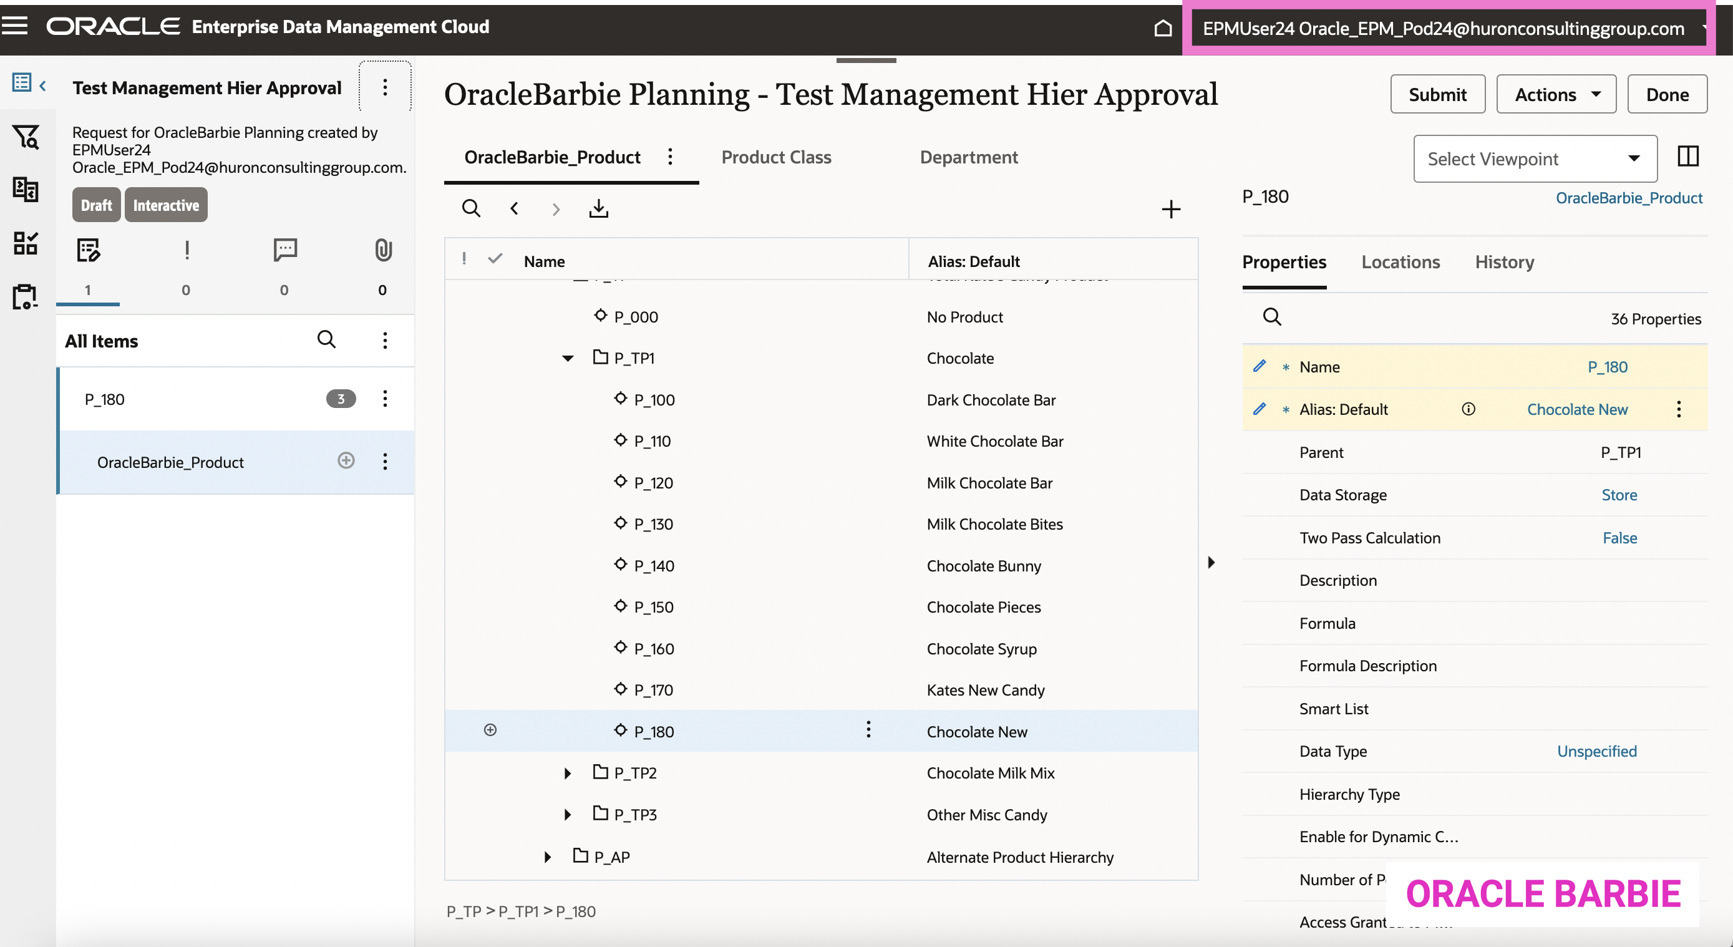Open the request comments icon
The image size is (1733, 947).
284,250
